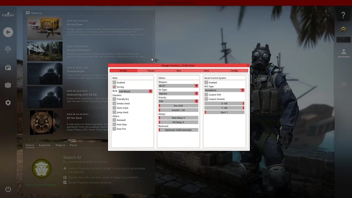Open the Priority FOV dropdown
The image size is (352, 198).
tap(178, 101)
